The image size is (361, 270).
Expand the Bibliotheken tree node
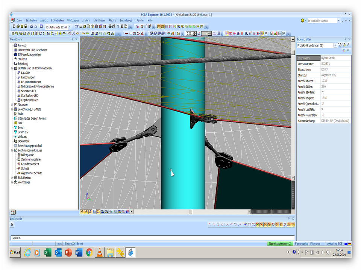click(12, 178)
